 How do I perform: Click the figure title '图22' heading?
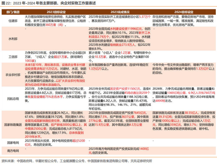tap(49, 3)
